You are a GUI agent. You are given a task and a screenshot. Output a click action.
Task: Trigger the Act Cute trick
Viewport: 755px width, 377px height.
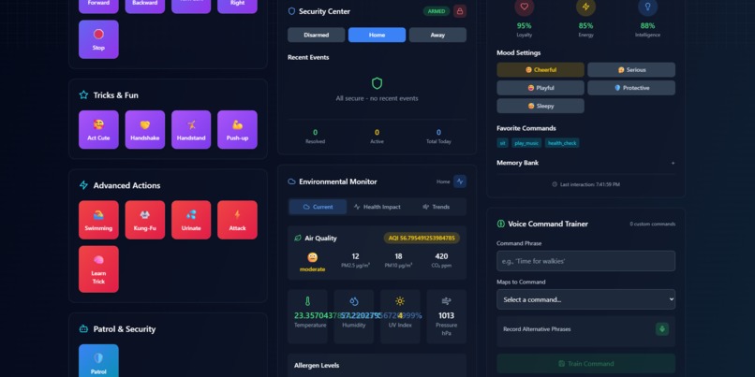click(98, 130)
